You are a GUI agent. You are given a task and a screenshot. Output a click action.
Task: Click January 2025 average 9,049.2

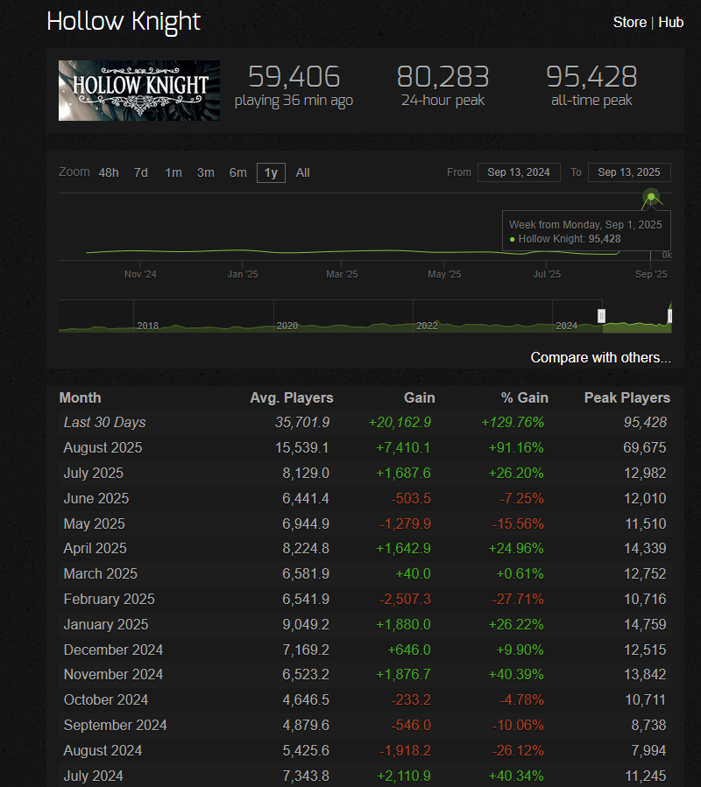click(x=306, y=624)
